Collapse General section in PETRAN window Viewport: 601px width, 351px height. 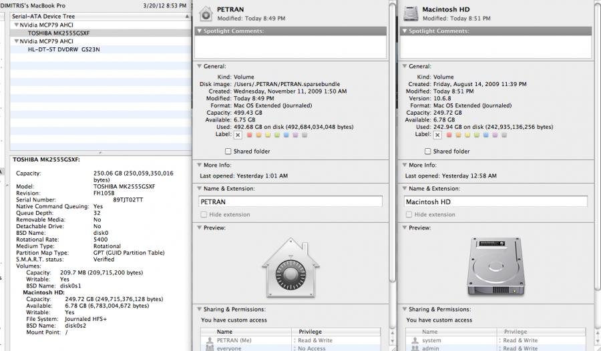pos(199,66)
